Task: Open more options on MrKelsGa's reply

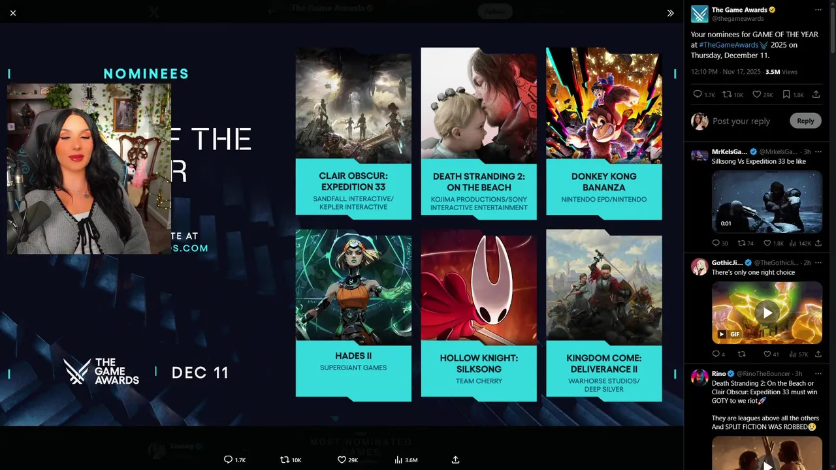Action: [818, 152]
